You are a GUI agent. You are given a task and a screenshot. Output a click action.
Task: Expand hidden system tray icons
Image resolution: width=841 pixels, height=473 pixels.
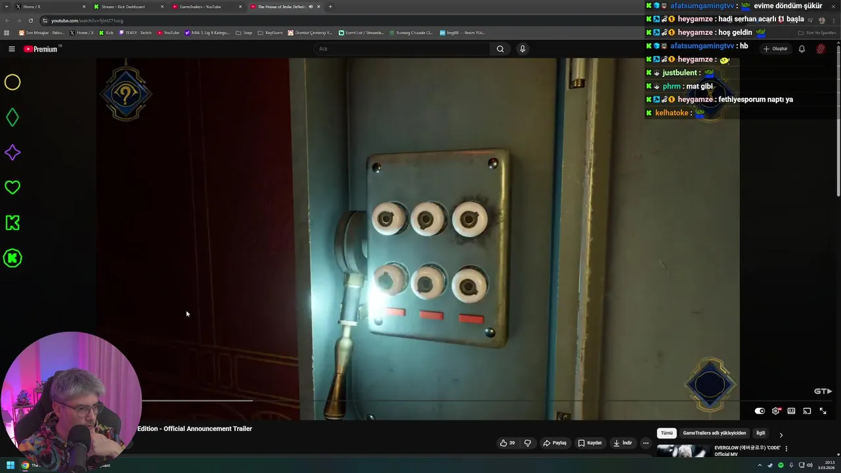[x=760, y=465]
